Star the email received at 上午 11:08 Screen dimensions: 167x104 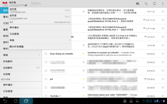tap(163, 29)
